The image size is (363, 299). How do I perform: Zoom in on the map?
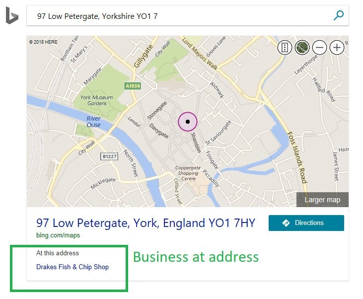pos(337,48)
